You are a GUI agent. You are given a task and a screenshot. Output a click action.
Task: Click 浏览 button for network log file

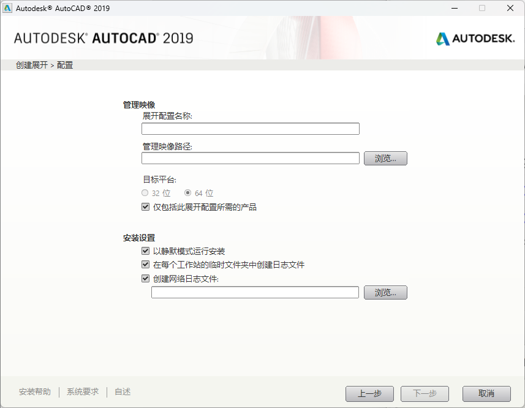pyautogui.click(x=385, y=293)
